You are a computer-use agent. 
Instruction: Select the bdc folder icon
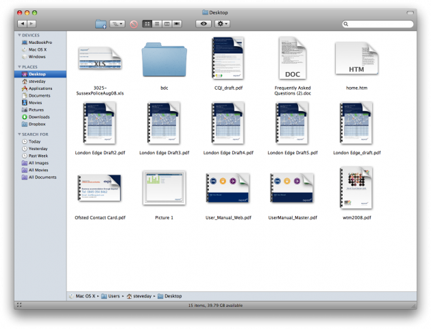pos(164,60)
